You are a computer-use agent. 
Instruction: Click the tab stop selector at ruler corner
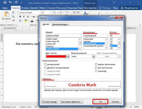coord(2,28)
